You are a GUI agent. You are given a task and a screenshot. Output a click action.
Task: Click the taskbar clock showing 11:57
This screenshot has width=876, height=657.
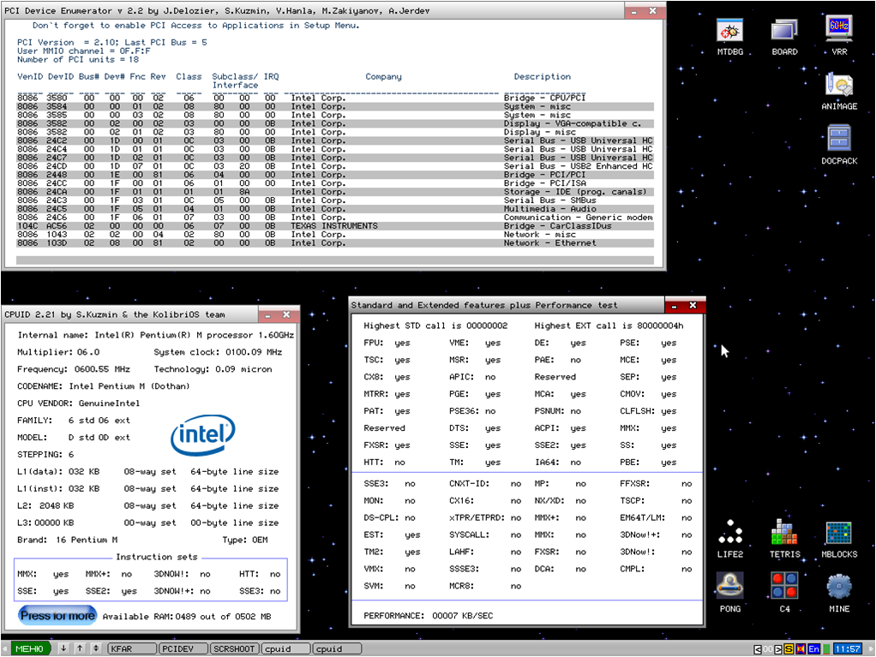coord(848,649)
